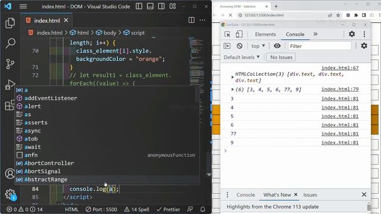The width and height of the screenshot is (381, 214).
Task: Open the index.html:67 source link
Action: tap(340, 68)
